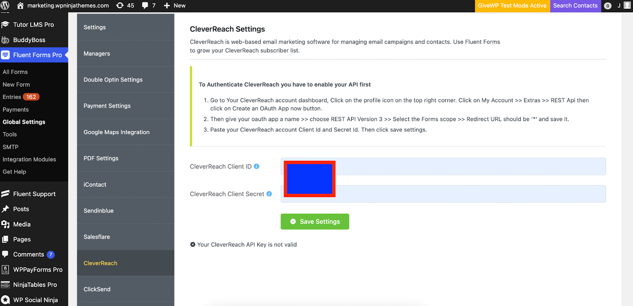Open All Forms submenu item
The width and height of the screenshot is (633, 306).
15,72
